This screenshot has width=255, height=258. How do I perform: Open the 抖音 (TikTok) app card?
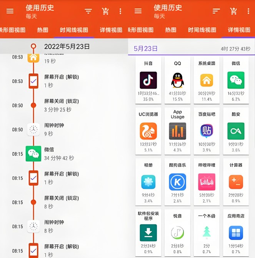[148, 80]
